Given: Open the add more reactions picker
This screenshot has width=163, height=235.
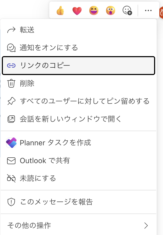Looking at the screenshot, I should (x=127, y=10).
